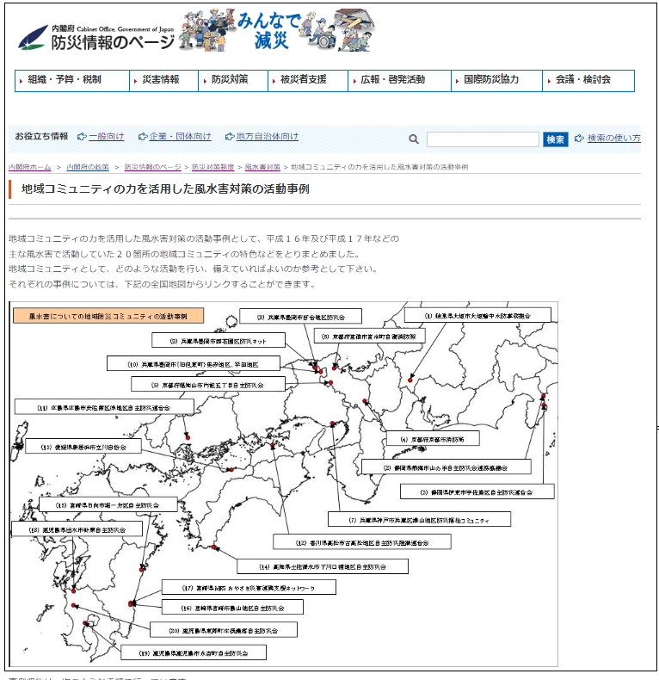Open map label (1) 岐阜県大垣市 case
This screenshot has height=680, width=659.
point(477,315)
